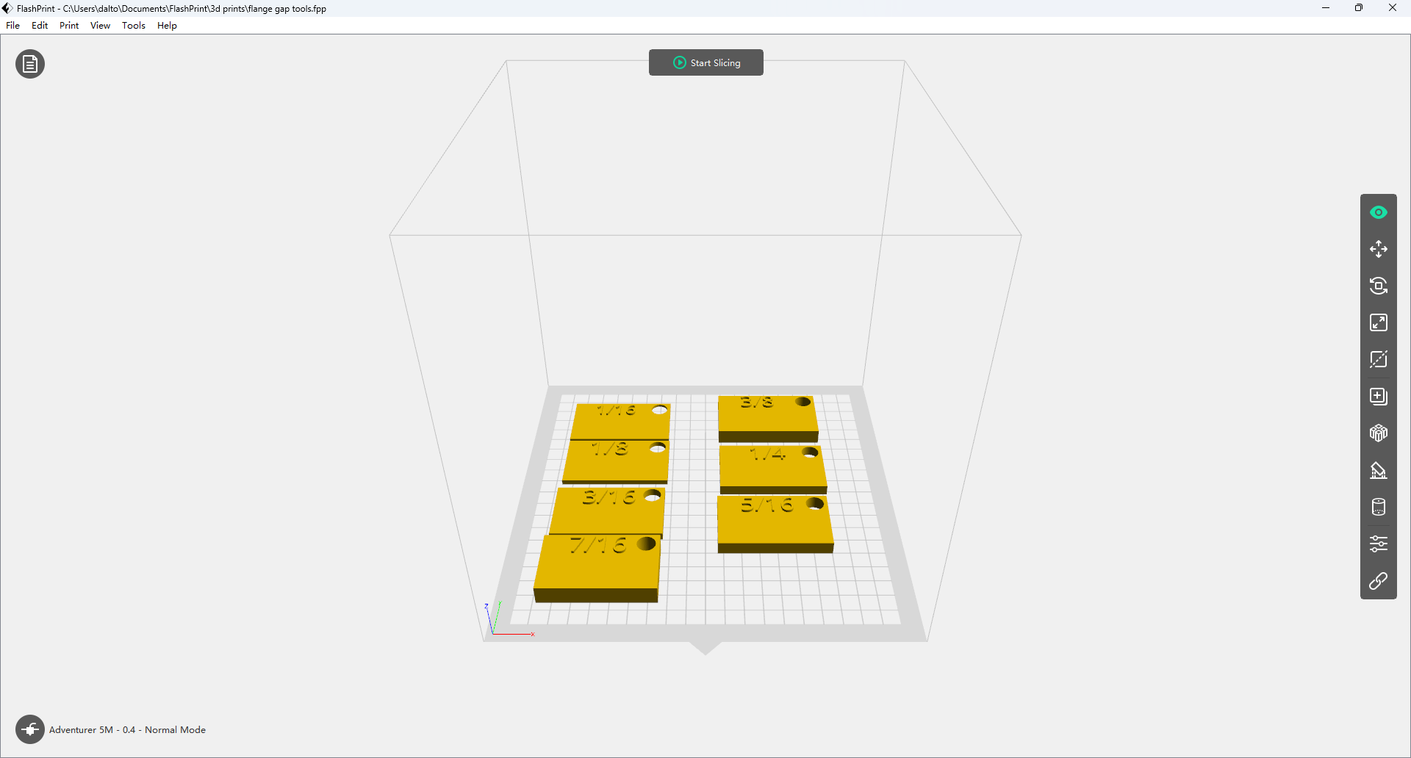This screenshot has width=1411, height=758.
Task: Open the Duplicate/add model tool
Action: (1379, 397)
